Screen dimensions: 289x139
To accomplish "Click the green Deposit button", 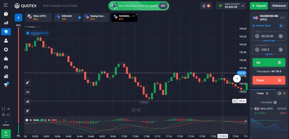I will pyautogui.click(x=259, y=6).
